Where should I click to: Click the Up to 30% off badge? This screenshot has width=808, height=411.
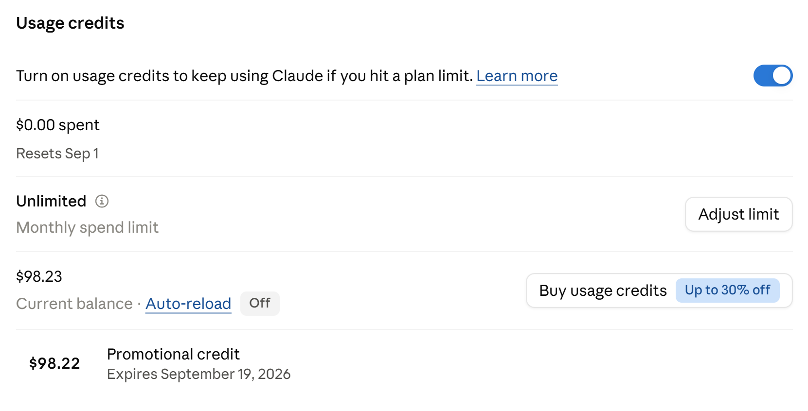[x=727, y=290]
